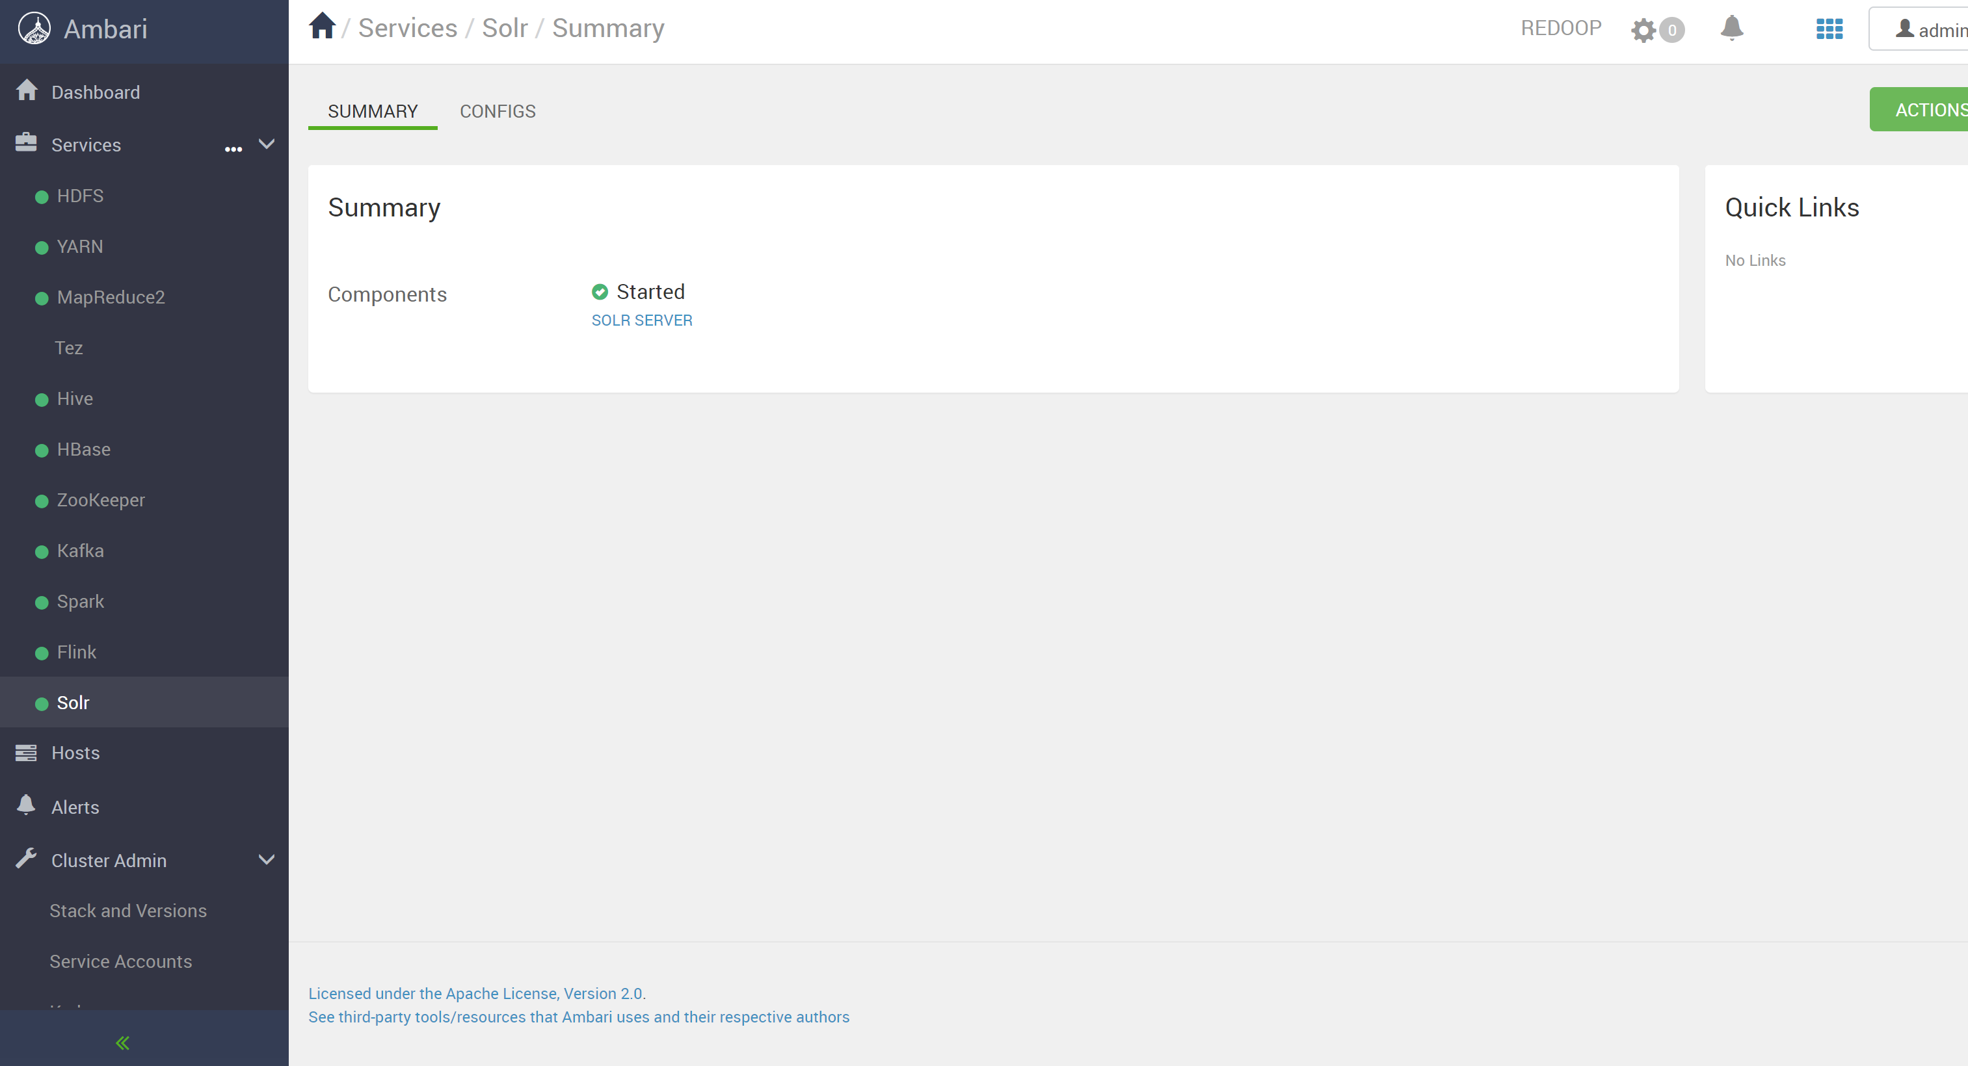
Task: Select Solr service
Action: coord(73,703)
